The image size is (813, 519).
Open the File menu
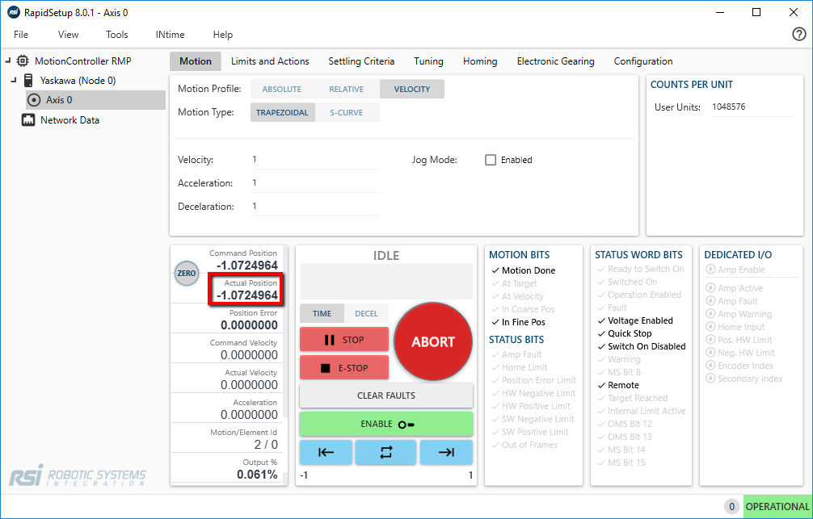pos(21,35)
